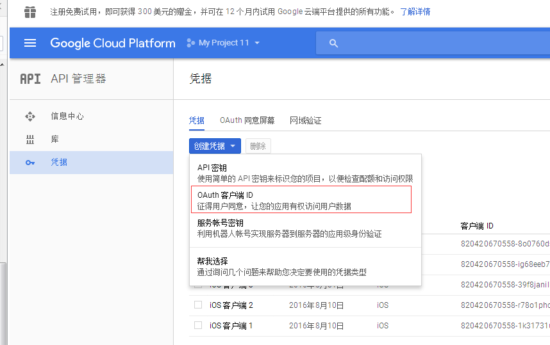Open the hamburger navigation menu
The height and width of the screenshot is (345, 550).
(x=30, y=43)
